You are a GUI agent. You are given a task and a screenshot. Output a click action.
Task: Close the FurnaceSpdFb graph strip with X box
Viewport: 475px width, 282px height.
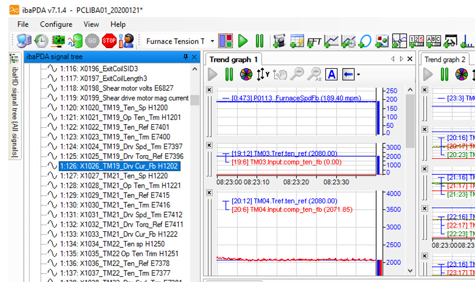pyautogui.click(x=209, y=90)
